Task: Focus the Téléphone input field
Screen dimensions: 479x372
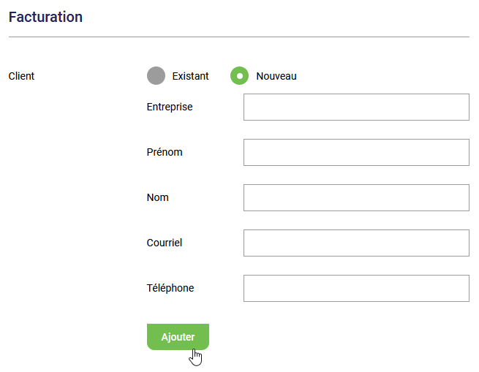Action: tap(355, 288)
